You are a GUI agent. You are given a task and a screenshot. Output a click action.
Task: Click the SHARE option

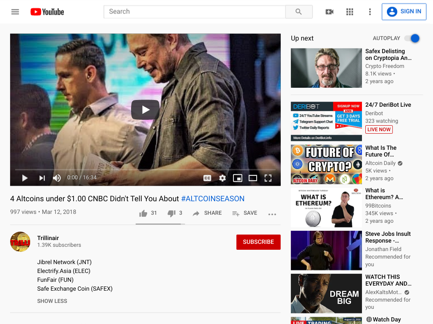[207, 213]
